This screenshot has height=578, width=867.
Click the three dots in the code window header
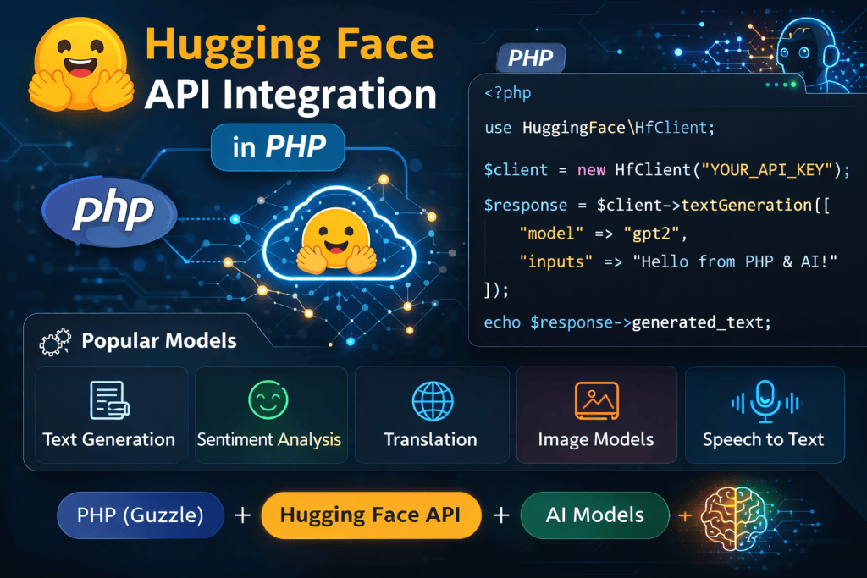[781, 85]
